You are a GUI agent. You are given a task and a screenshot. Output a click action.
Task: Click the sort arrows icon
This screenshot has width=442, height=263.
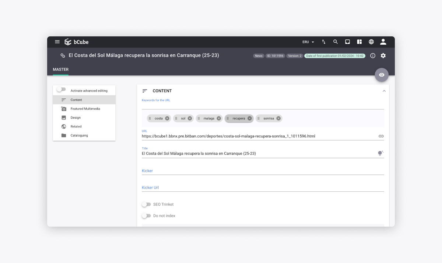click(x=324, y=42)
